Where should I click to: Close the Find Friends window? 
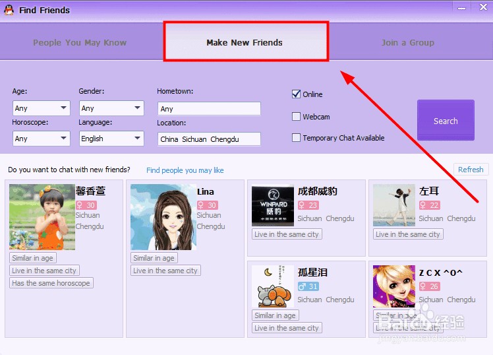tap(483, 7)
